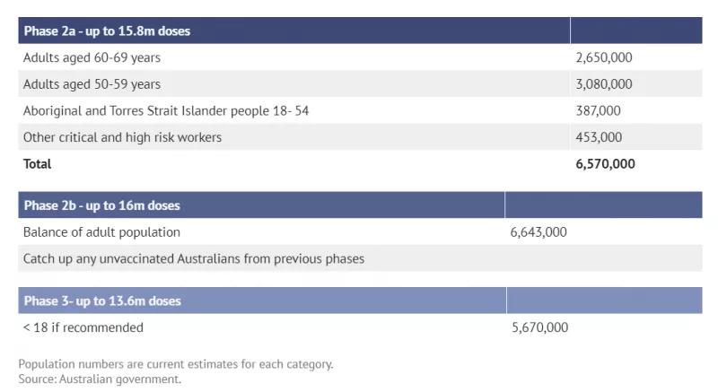
Task: Click the 6,643,000 value
Action: (538, 232)
